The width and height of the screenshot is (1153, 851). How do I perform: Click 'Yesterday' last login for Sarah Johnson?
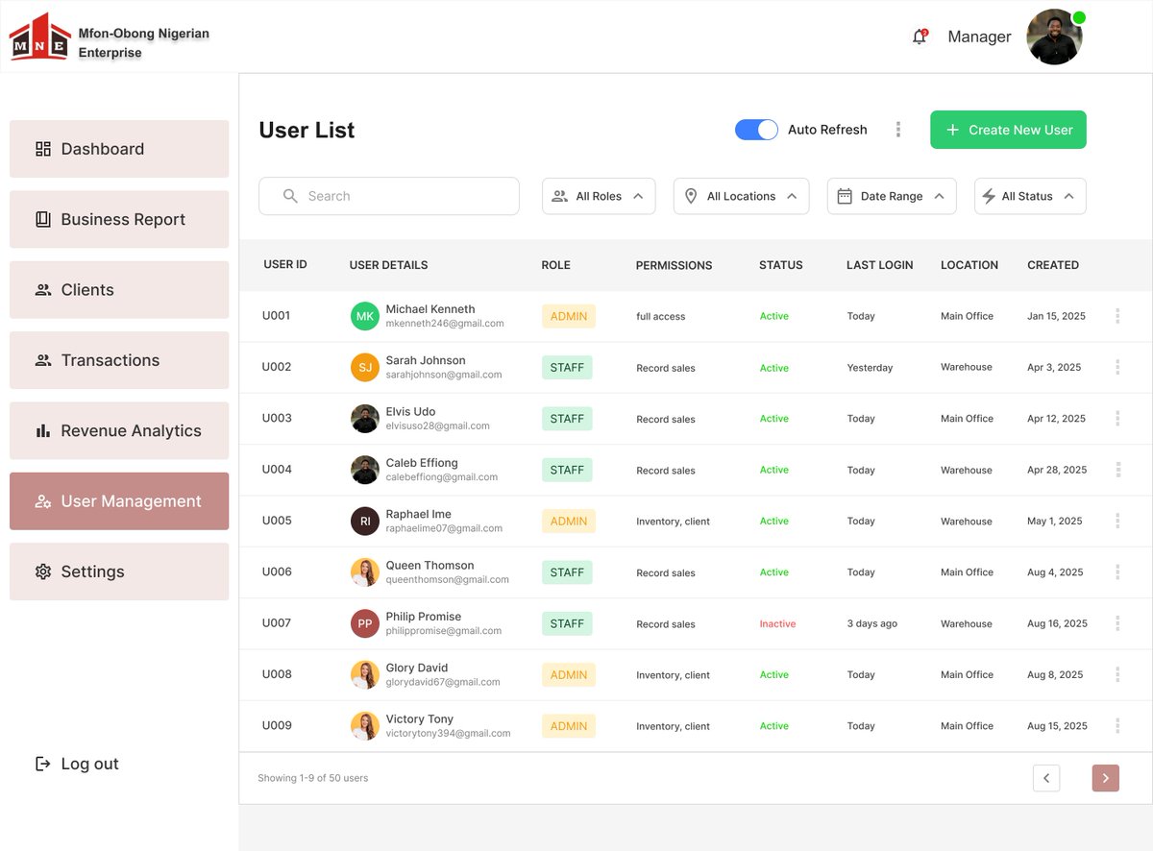(x=870, y=368)
